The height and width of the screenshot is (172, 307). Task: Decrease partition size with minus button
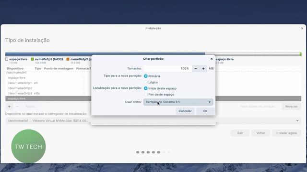[196, 68]
